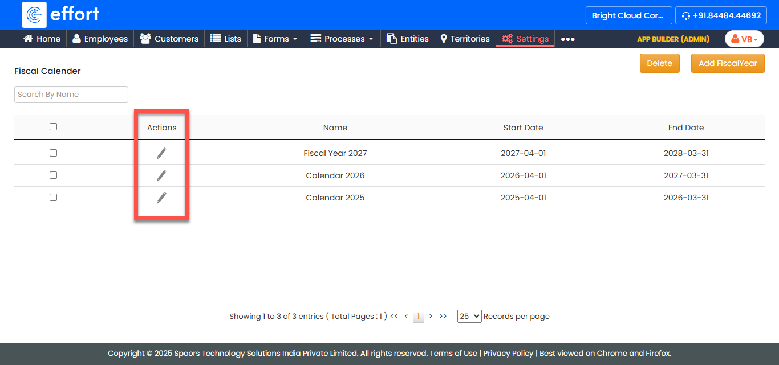Open the records per page dropdown
This screenshot has height=365, width=779.
tap(469, 316)
